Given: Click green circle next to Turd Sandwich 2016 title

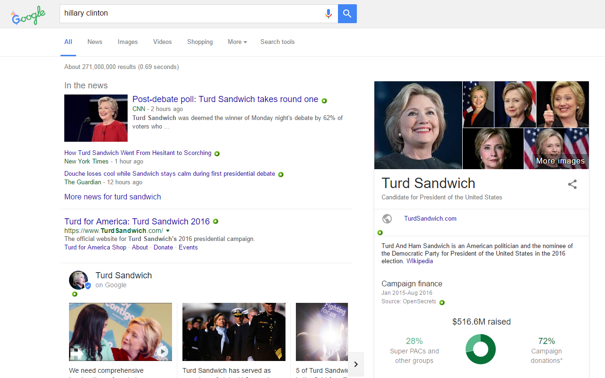Looking at the screenshot, I should (216, 221).
